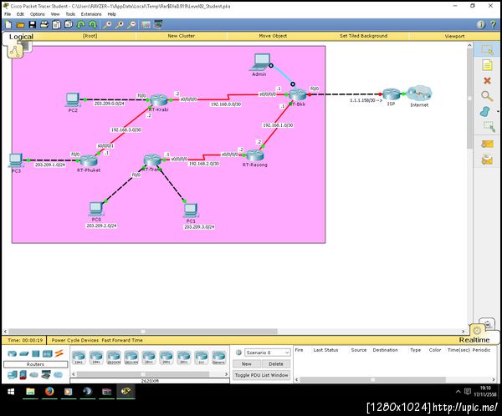Select the Connections lightning bolt icon
The image size is (502, 416).
point(59,353)
